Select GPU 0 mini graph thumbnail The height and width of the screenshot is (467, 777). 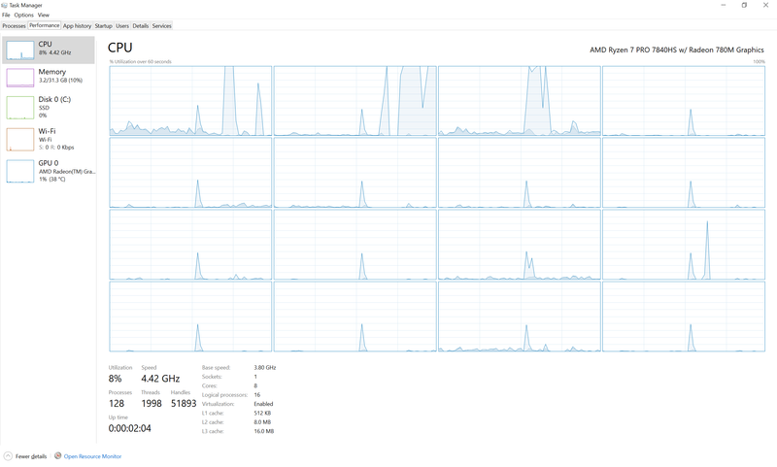(x=20, y=171)
